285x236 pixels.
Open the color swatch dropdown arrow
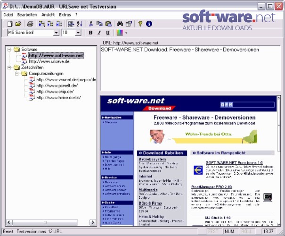(x=126, y=33)
